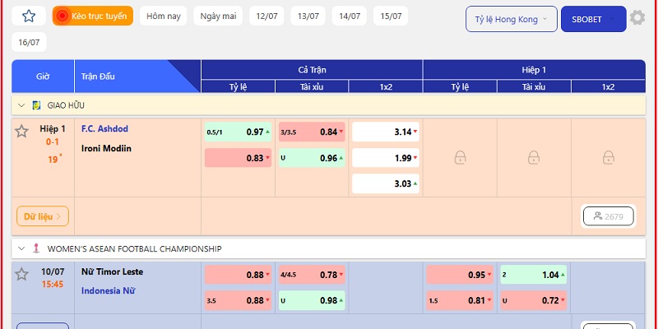Click the Hiệp 1 column group header
The width and height of the screenshot is (658, 329).
pyautogui.click(x=534, y=70)
